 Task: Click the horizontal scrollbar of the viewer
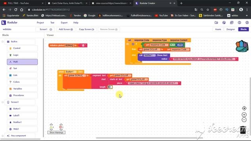pyautogui.click(x=149, y=138)
